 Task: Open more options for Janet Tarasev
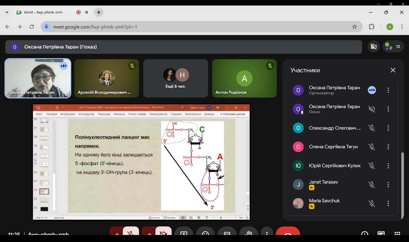coord(388,184)
